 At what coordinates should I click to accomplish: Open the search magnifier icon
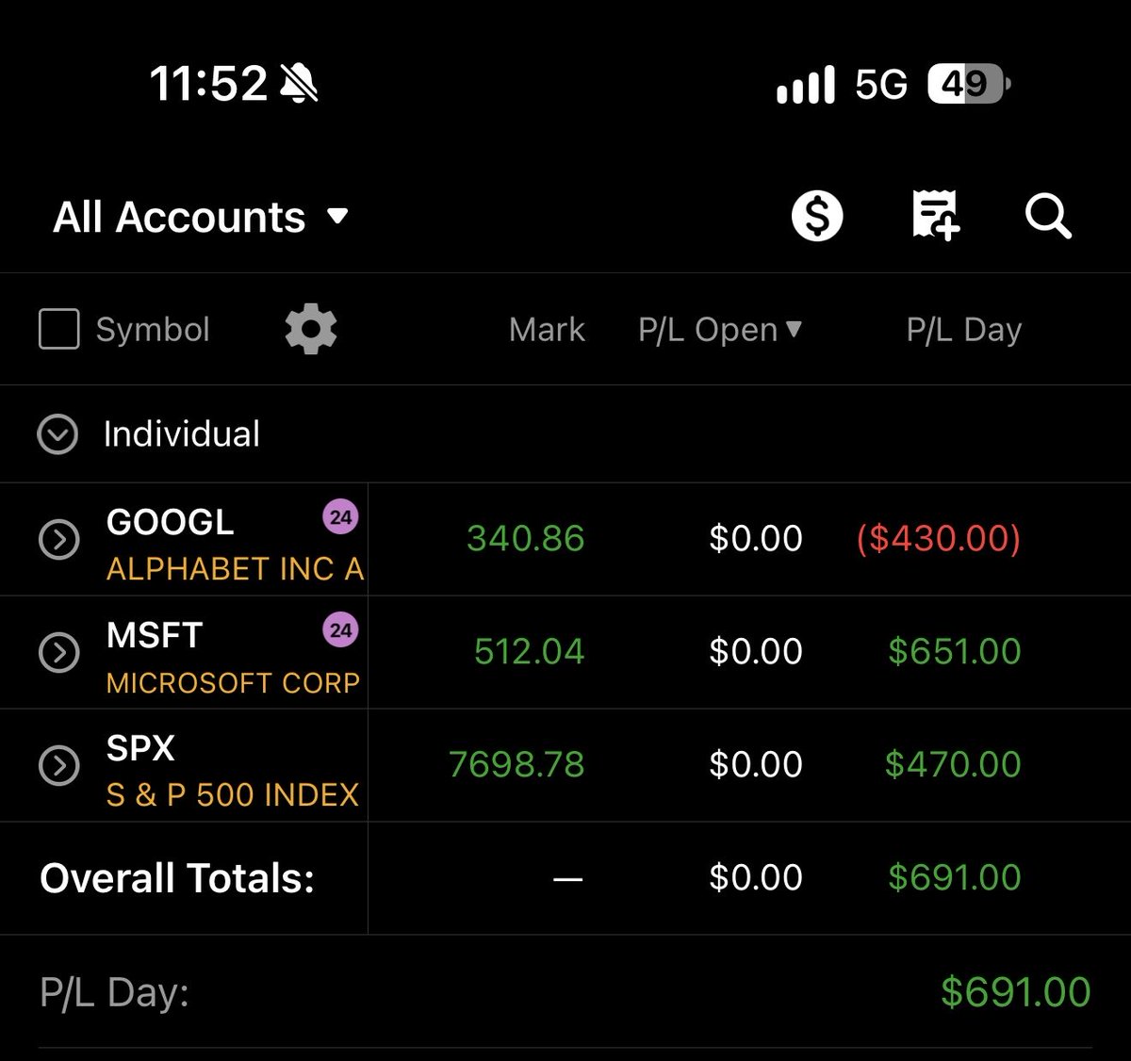(1049, 217)
